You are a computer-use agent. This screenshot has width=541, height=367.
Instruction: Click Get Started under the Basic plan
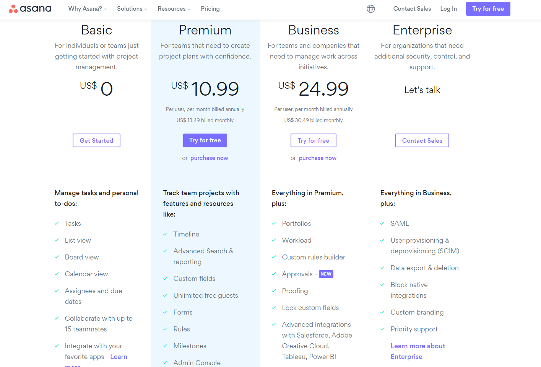pos(96,140)
